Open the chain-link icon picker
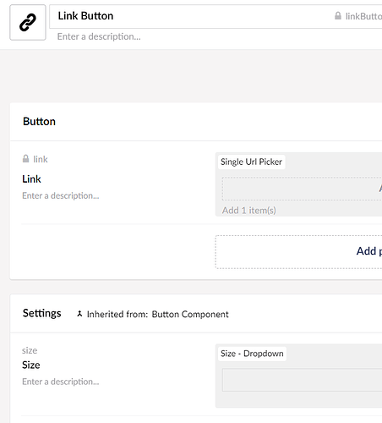 point(28,22)
